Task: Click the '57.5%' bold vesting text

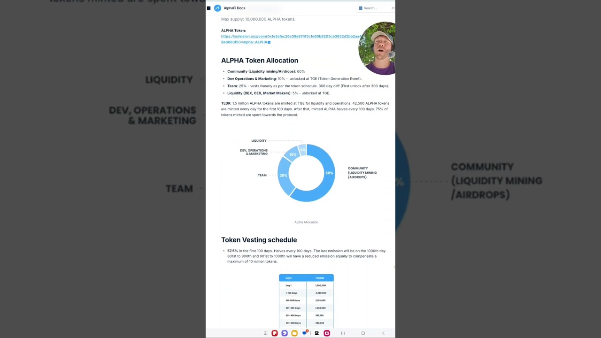Action: [x=232, y=251]
